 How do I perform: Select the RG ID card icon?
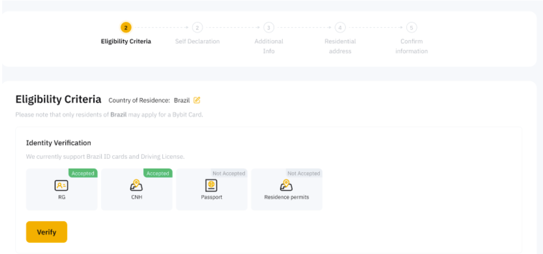coord(62,186)
